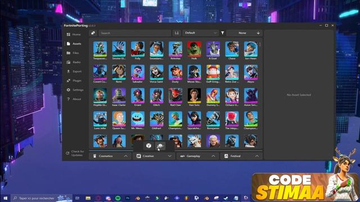
Task: Select the Trespasser... outfit thumbnail
Action: (x=100, y=49)
